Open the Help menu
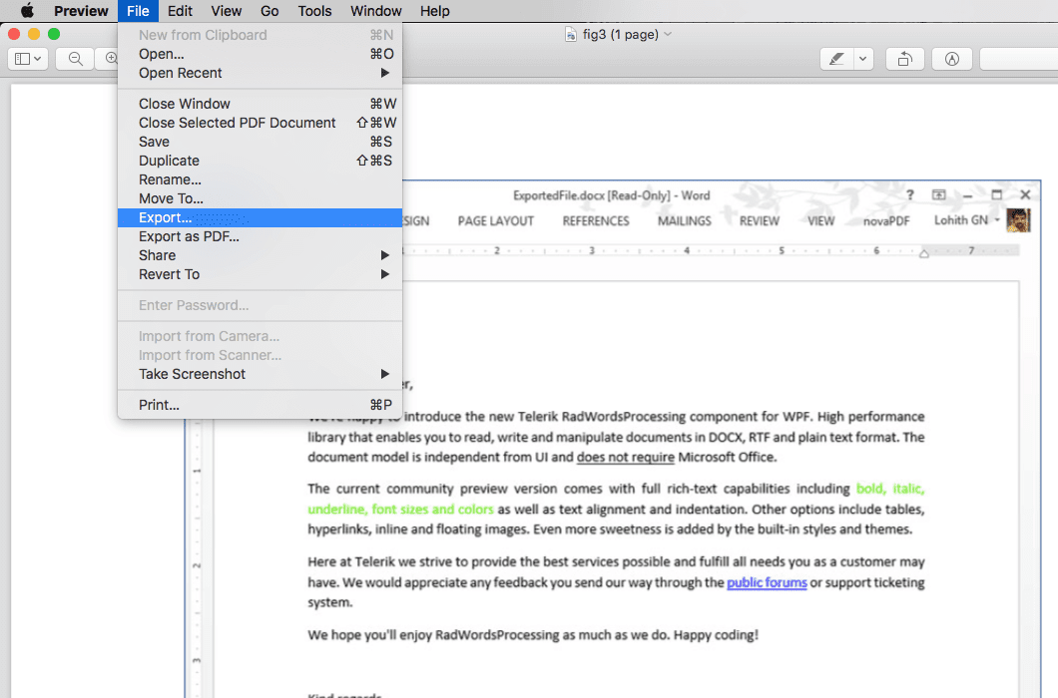Viewport: 1058px width, 698px height. 434,11
